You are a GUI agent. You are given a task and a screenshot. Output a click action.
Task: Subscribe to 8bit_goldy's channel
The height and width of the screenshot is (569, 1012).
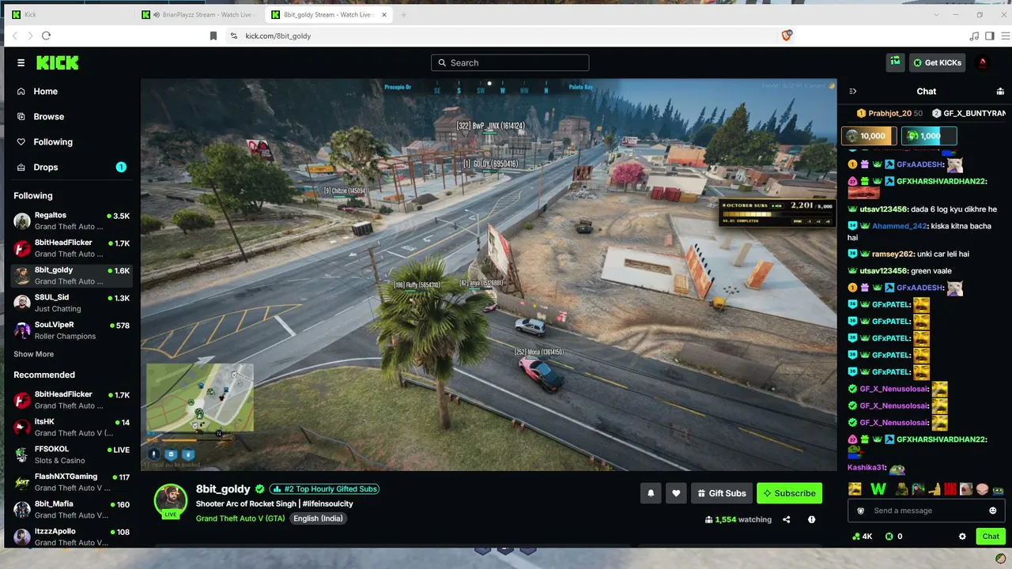pyautogui.click(x=789, y=493)
